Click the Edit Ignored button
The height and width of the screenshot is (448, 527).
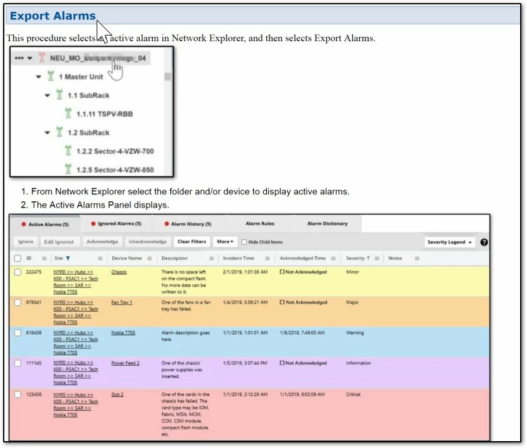[59, 242]
